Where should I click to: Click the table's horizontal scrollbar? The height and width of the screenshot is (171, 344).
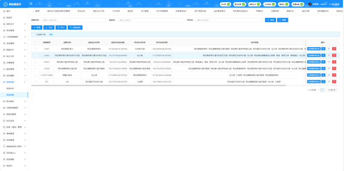158,86
